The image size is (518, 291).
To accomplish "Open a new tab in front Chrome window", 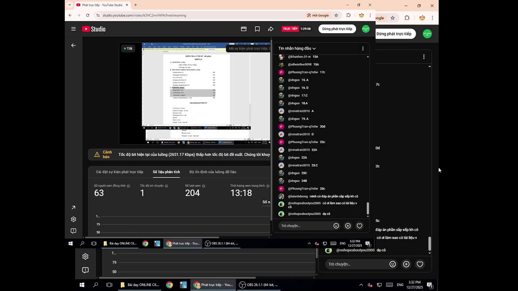I will [x=136, y=5].
